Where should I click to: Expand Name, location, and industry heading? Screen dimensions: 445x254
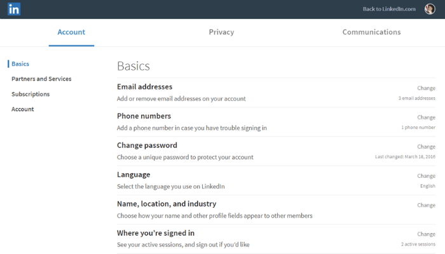167,204
